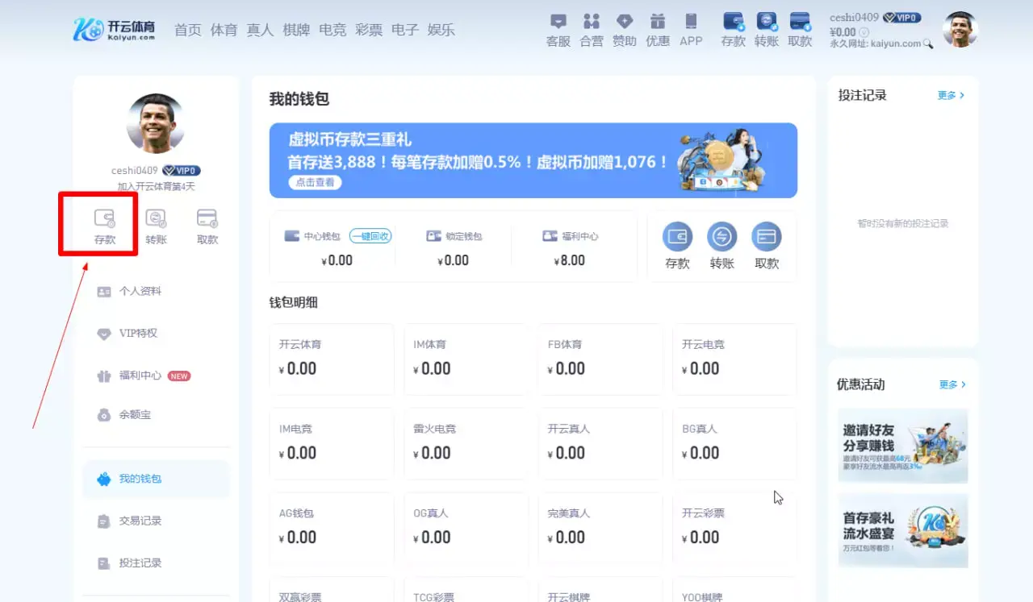This screenshot has width=1033, height=602.
Task: Select the FB体育 wallet card
Action: (600, 359)
